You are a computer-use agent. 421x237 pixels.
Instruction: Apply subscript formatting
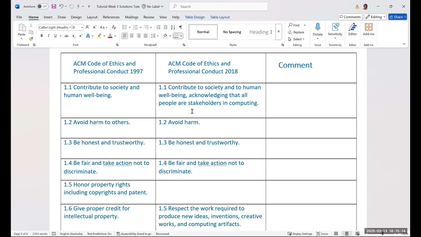[x=74, y=36]
